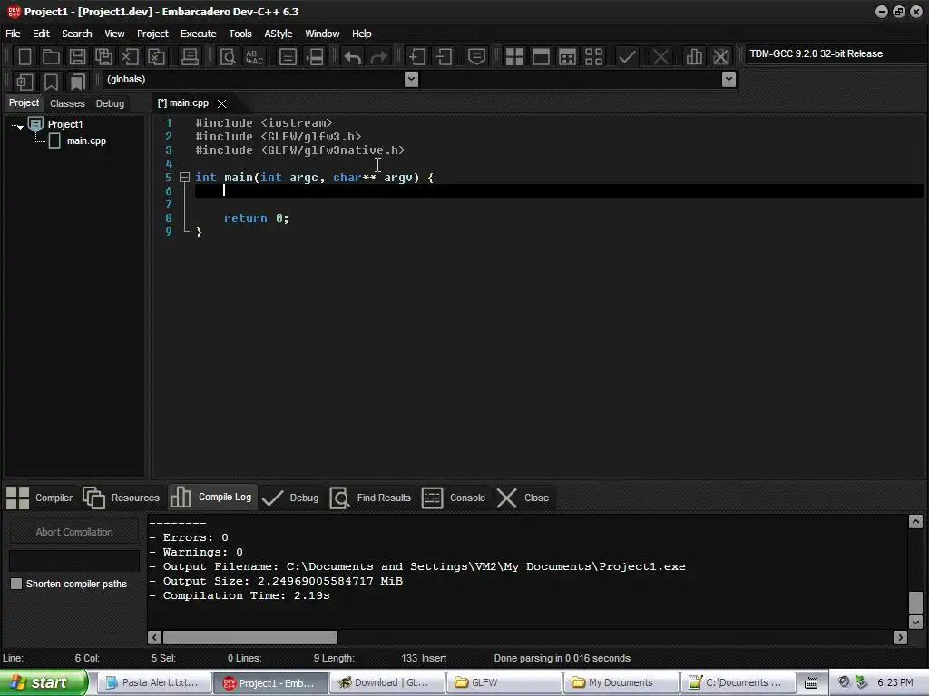Click the Windows start button
Image resolution: width=929 pixels, height=696 pixels.
point(43,682)
